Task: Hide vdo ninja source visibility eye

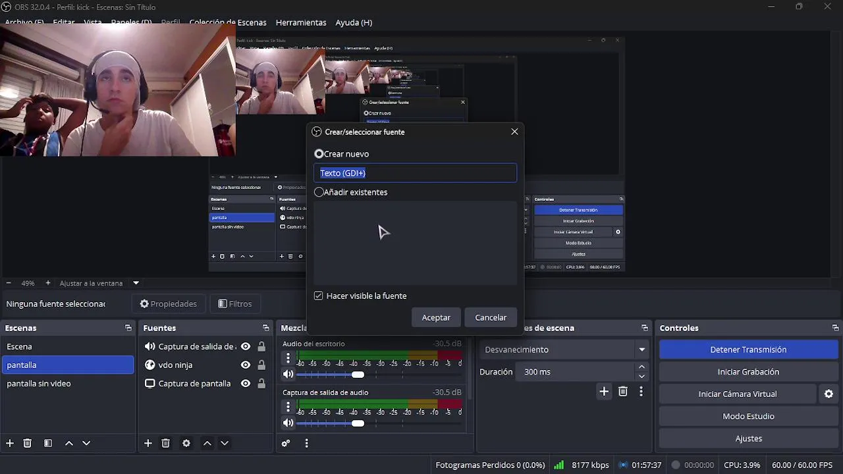Action: (246, 365)
